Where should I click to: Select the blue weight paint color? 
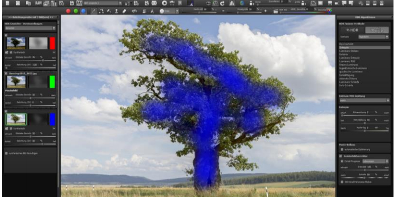click(x=83, y=11)
